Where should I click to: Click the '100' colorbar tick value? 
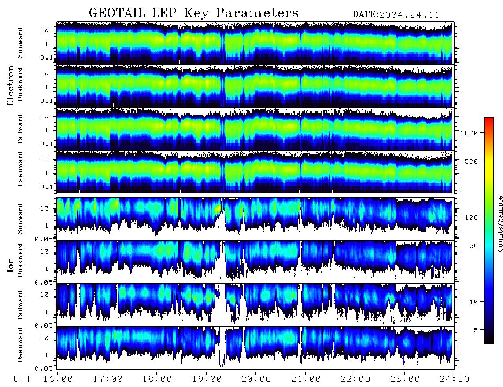pyautogui.click(x=471, y=218)
